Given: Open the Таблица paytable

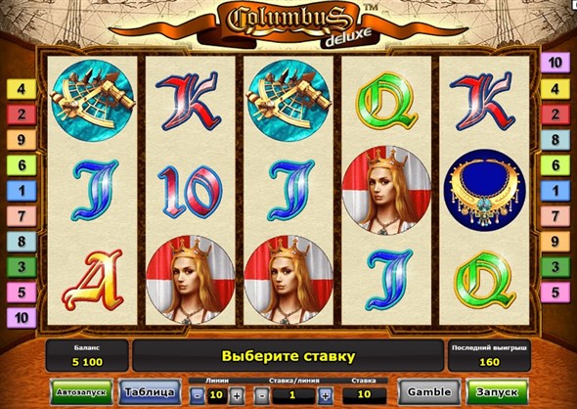Looking at the screenshot, I should (150, 392).
